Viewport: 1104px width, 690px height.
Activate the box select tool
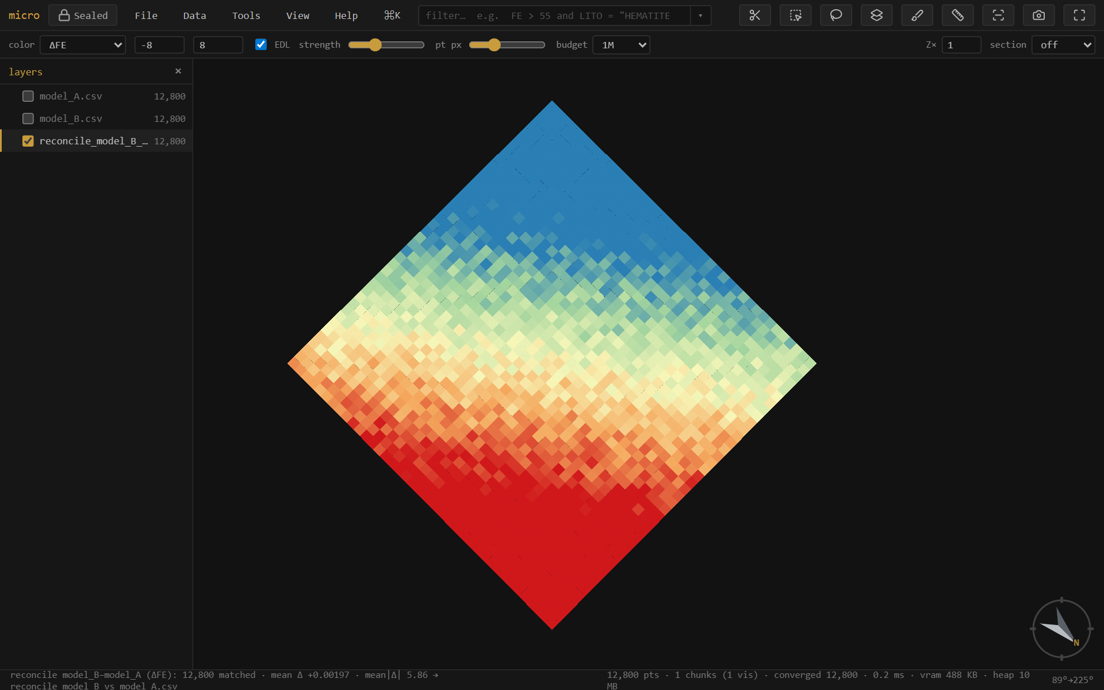pos(795,16)
